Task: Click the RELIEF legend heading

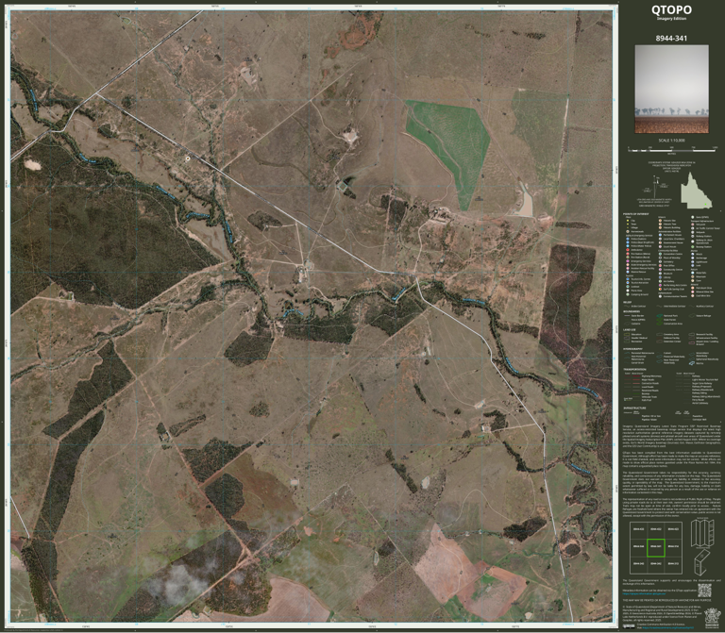Action: tap(628, 302)
